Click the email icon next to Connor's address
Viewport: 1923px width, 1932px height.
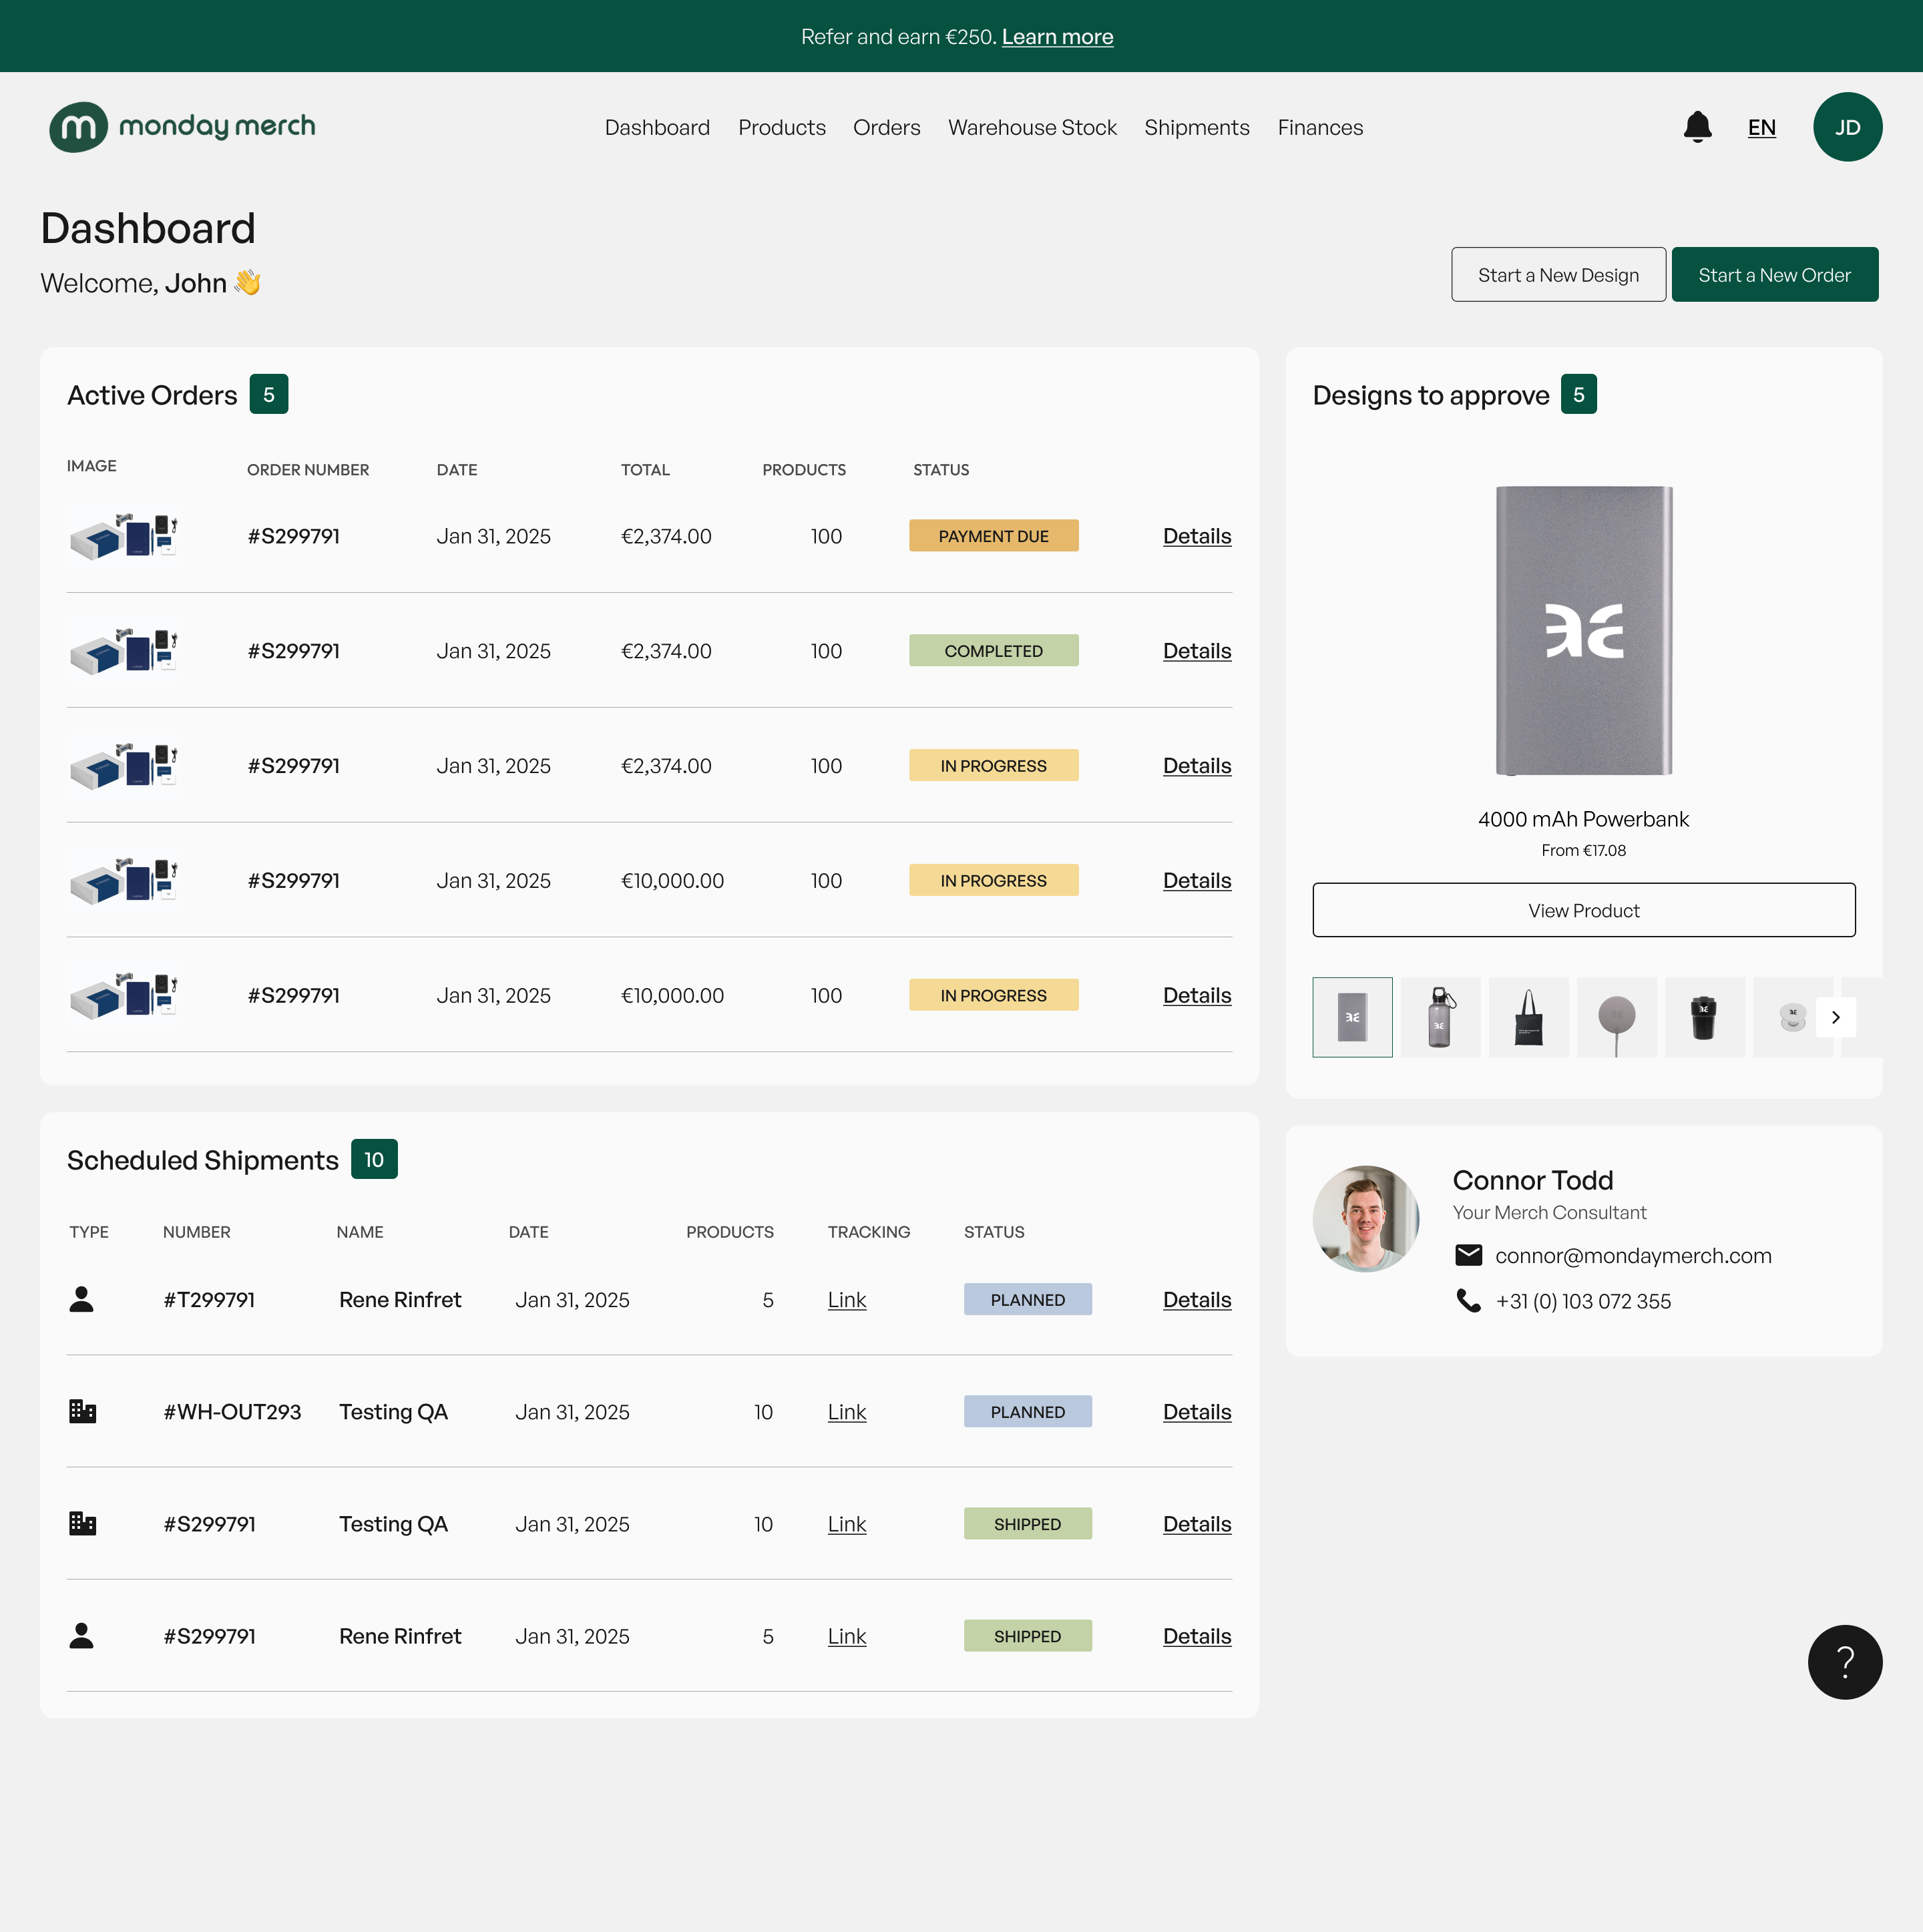[x=1468, y=1254]
